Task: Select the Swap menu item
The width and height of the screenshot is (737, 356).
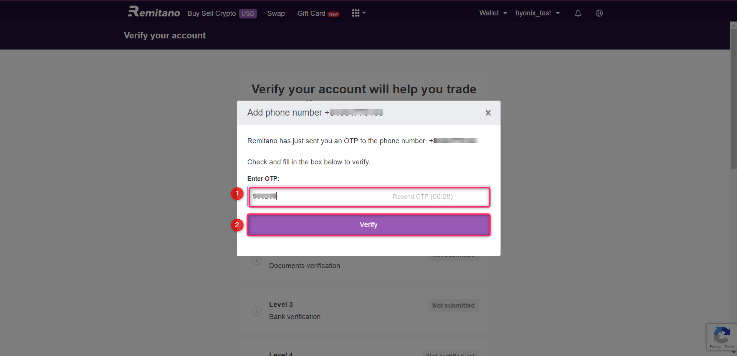Action: pyautogui.click(x=276, y=13)
